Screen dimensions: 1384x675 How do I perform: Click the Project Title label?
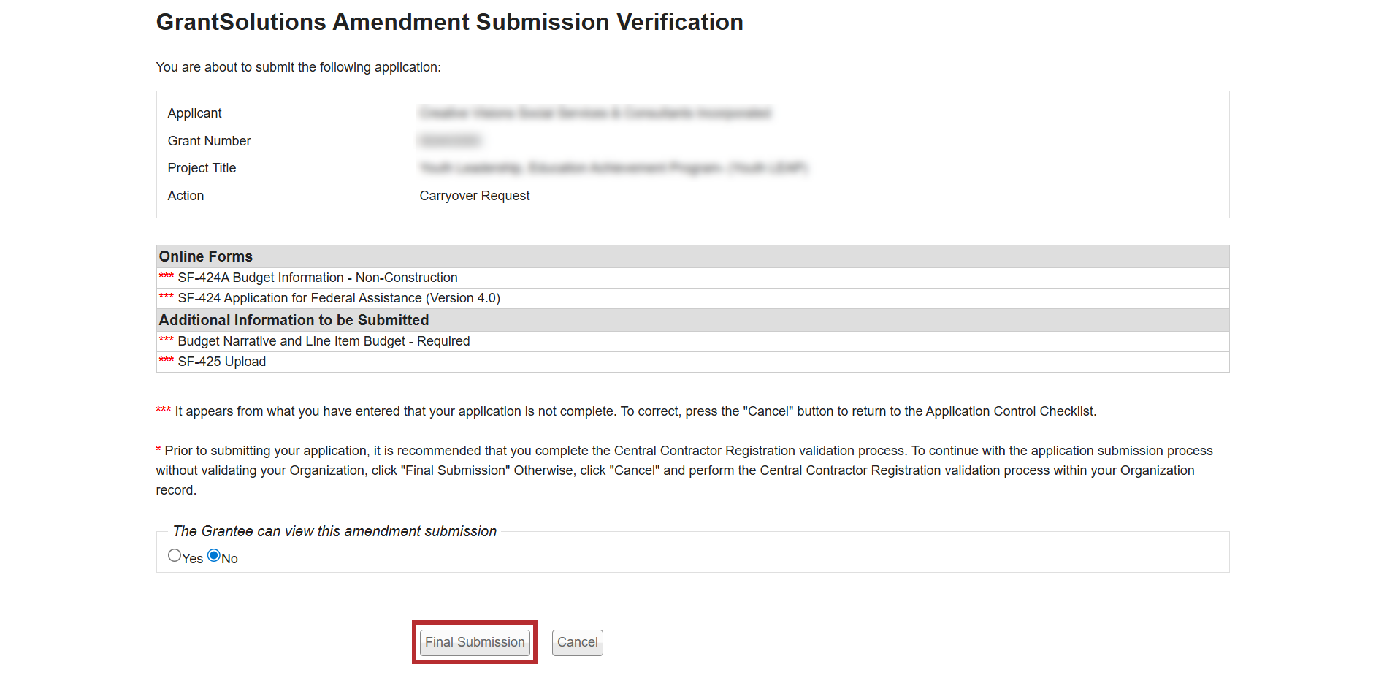pyautogui.click(x=202, y=168)
